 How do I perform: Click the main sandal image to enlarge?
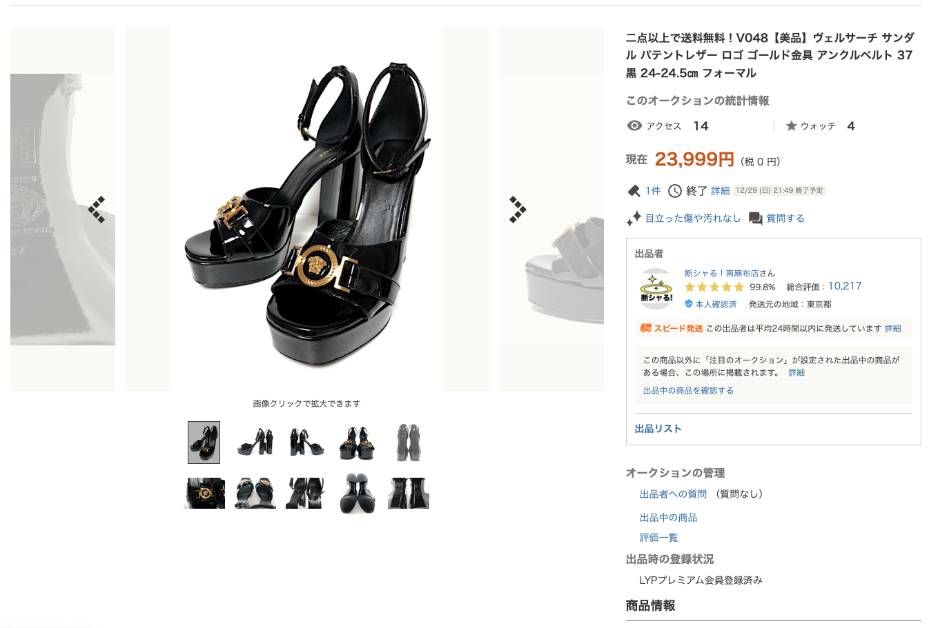[306, 210]
